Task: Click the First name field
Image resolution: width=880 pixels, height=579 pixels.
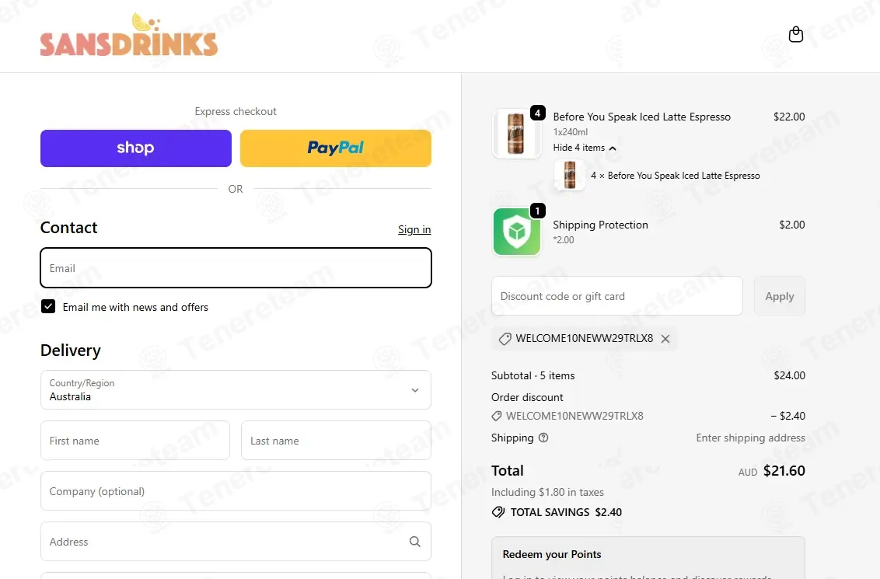Action: pyautogui.click(x=135, y=441)
